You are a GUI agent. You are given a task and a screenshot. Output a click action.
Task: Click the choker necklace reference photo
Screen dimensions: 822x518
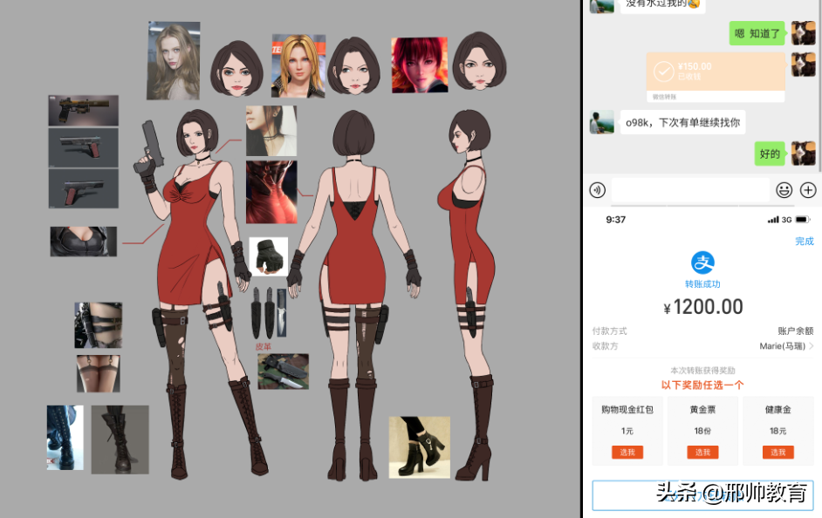point(271,131)
